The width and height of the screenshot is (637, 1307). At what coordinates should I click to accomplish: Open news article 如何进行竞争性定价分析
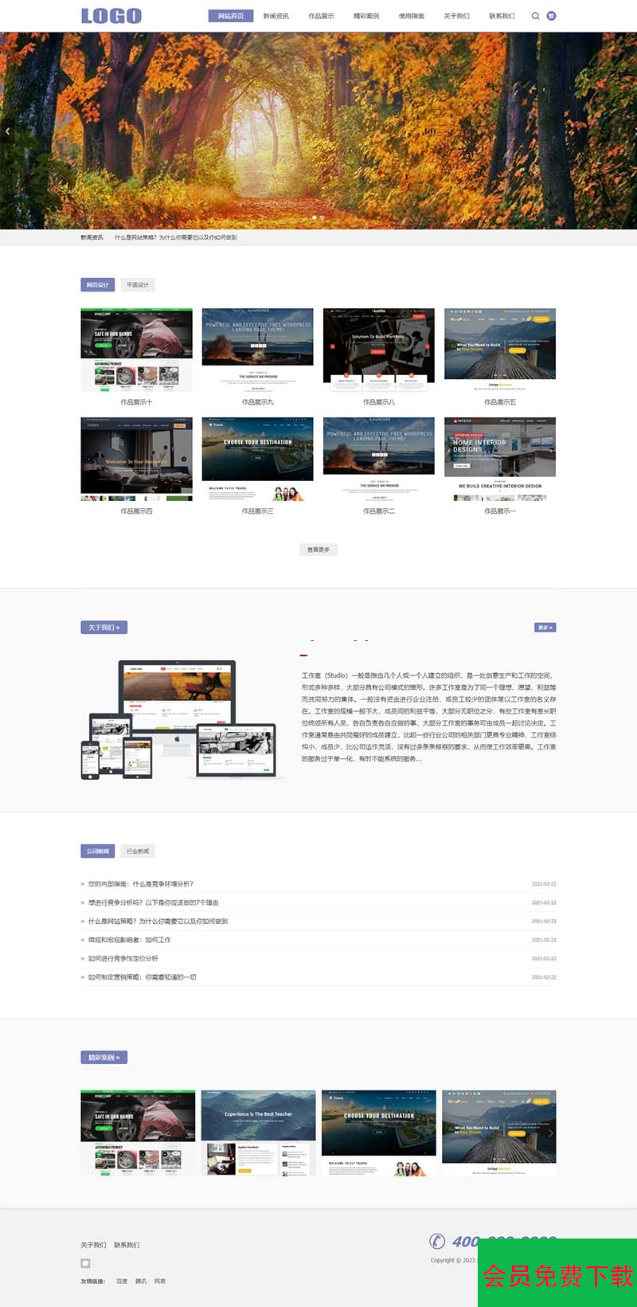pyautogui.click(x=123, y=958)
